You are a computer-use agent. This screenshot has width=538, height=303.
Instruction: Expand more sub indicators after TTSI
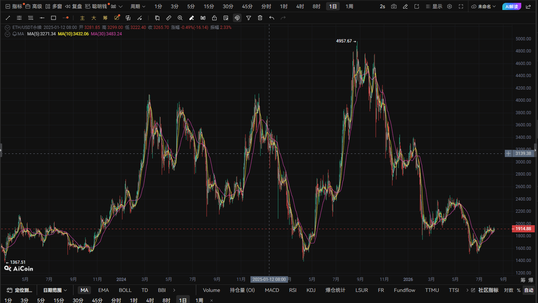(x=467, y=290)
